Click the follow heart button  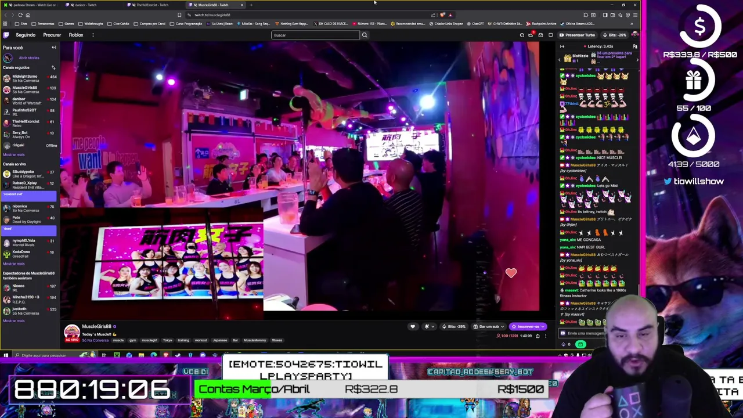[x=413, y=326]
